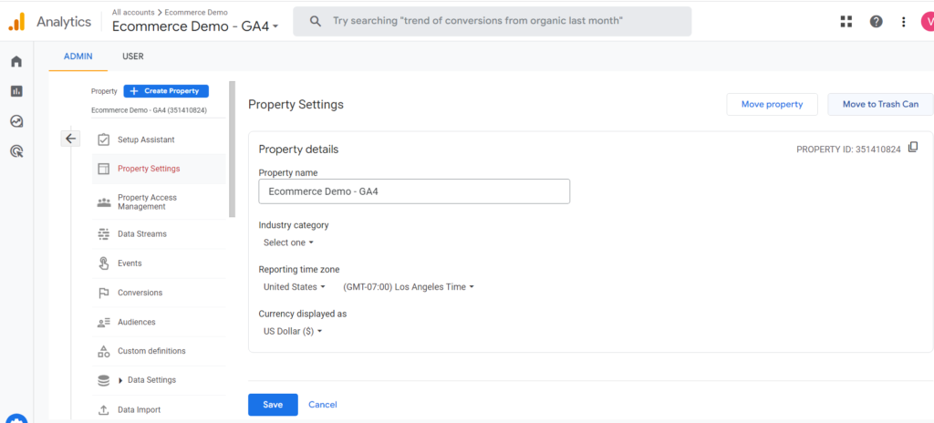Open Home from the left navigation rail
Image resolution: width=934 pixels, height=423 pixels.
(x=16, y=62)
